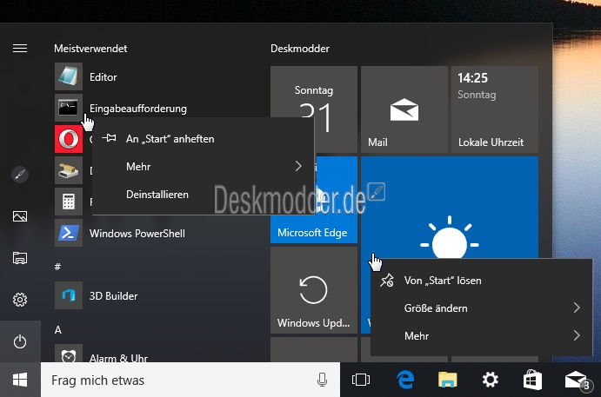This screenshot has height=397, width=601.
Task: Click the Windows PowerShell icon
Action: 69,233
